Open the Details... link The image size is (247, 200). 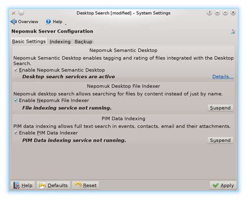223,77
